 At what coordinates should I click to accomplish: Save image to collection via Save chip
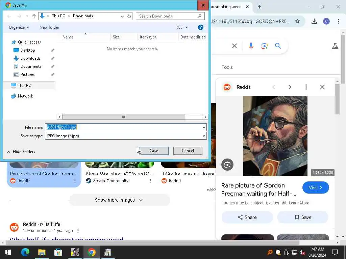pos(303,218)
